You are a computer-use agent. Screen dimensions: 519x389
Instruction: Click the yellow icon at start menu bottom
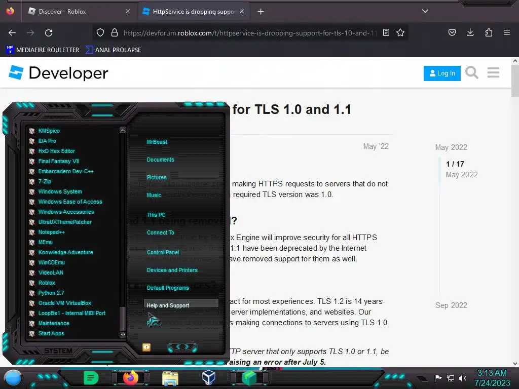146,347
